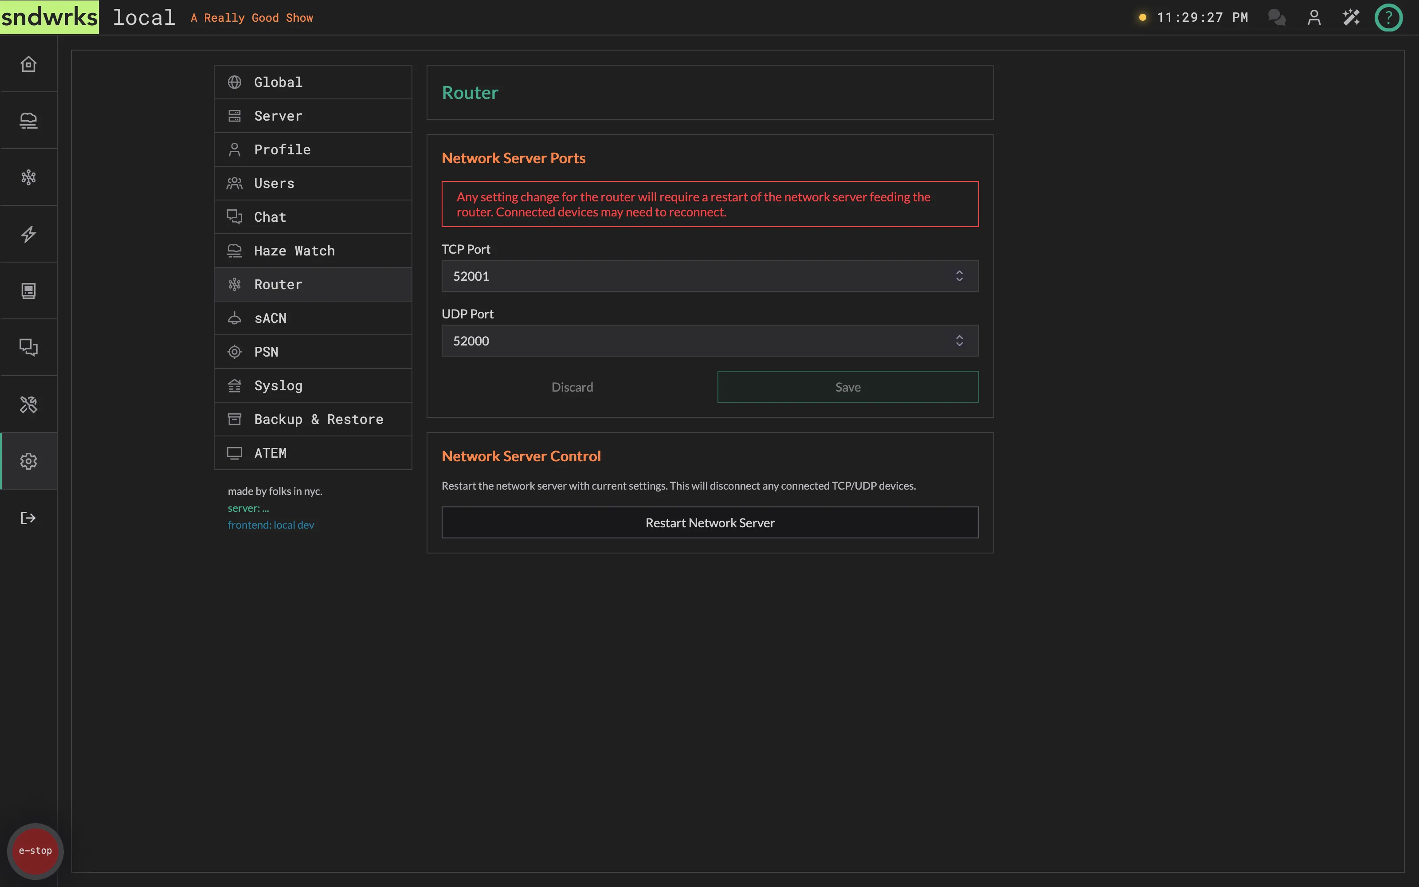
Task: Select Haze Watch settings menu item
Action: (313, 251)
